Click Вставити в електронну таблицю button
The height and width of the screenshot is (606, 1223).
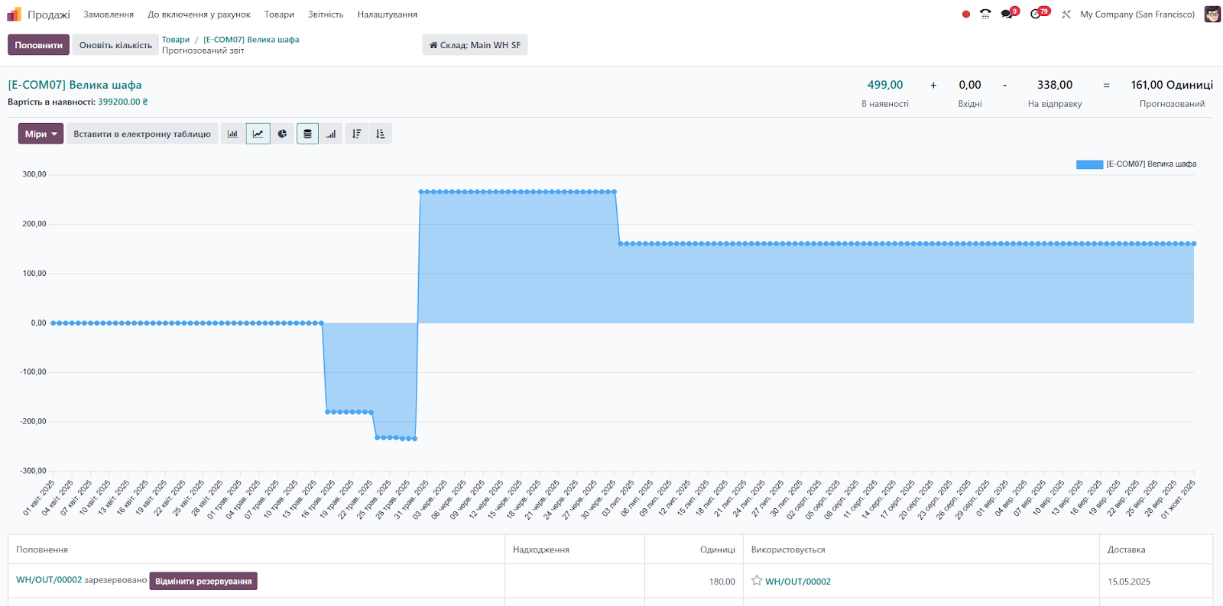(x=142, y=134)
